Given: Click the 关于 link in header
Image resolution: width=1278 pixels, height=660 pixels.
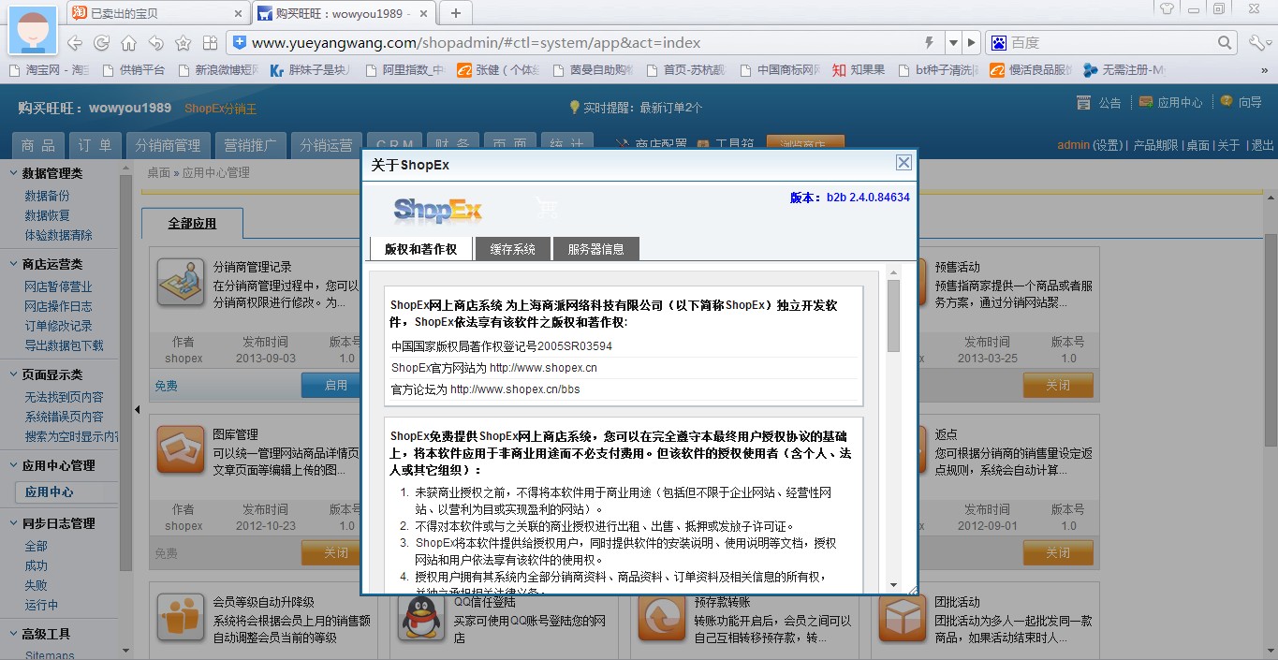Looking at the screenshot, I should pos(1228,145).
